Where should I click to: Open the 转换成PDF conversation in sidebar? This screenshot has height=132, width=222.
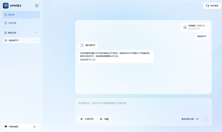click(21, 40)
